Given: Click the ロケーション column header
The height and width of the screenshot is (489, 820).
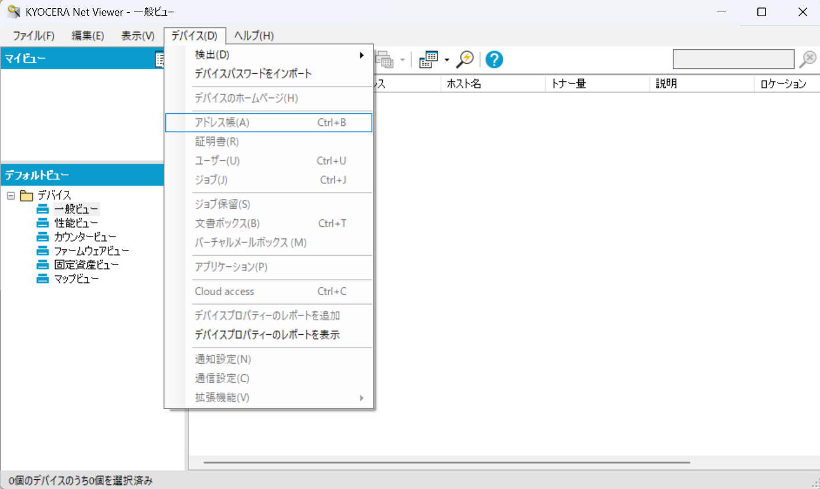Looking at the screenshot, I should pos(787,84).
